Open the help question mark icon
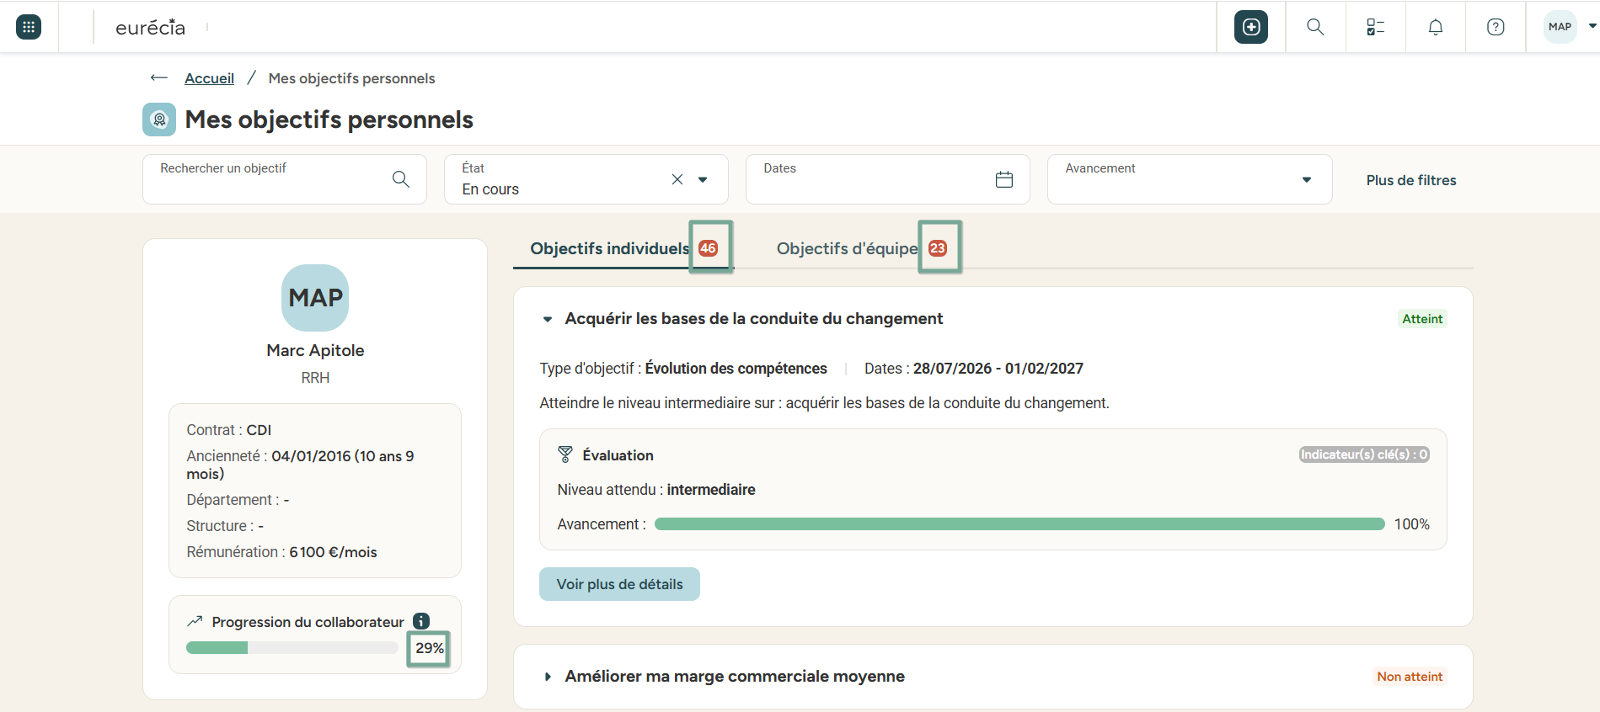The width and height of the screenshot is (1600, 712). coord(1496,27)
